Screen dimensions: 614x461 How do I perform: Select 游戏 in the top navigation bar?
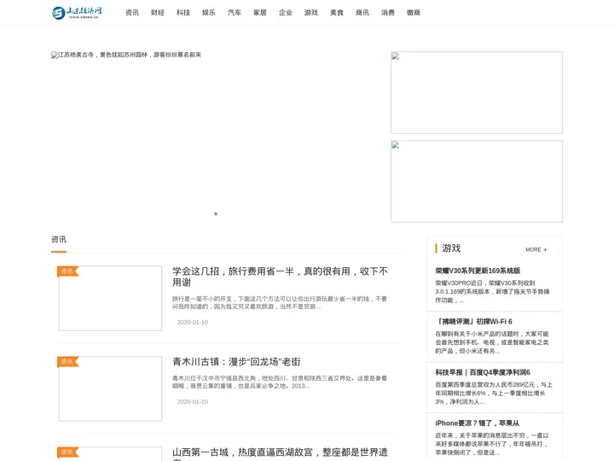pos(311,13)
